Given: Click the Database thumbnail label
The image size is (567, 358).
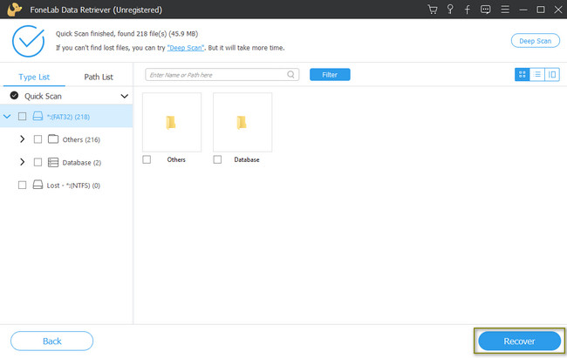Looking at the screenshot, I should pyautogui.click(x=247, y=159).
